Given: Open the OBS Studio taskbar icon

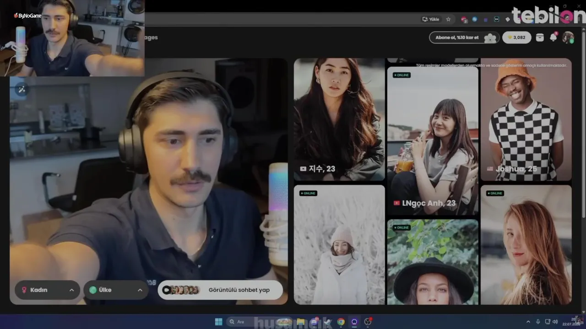Looking at the screenshot, I should pyautogui.click(x=368, y=322).
